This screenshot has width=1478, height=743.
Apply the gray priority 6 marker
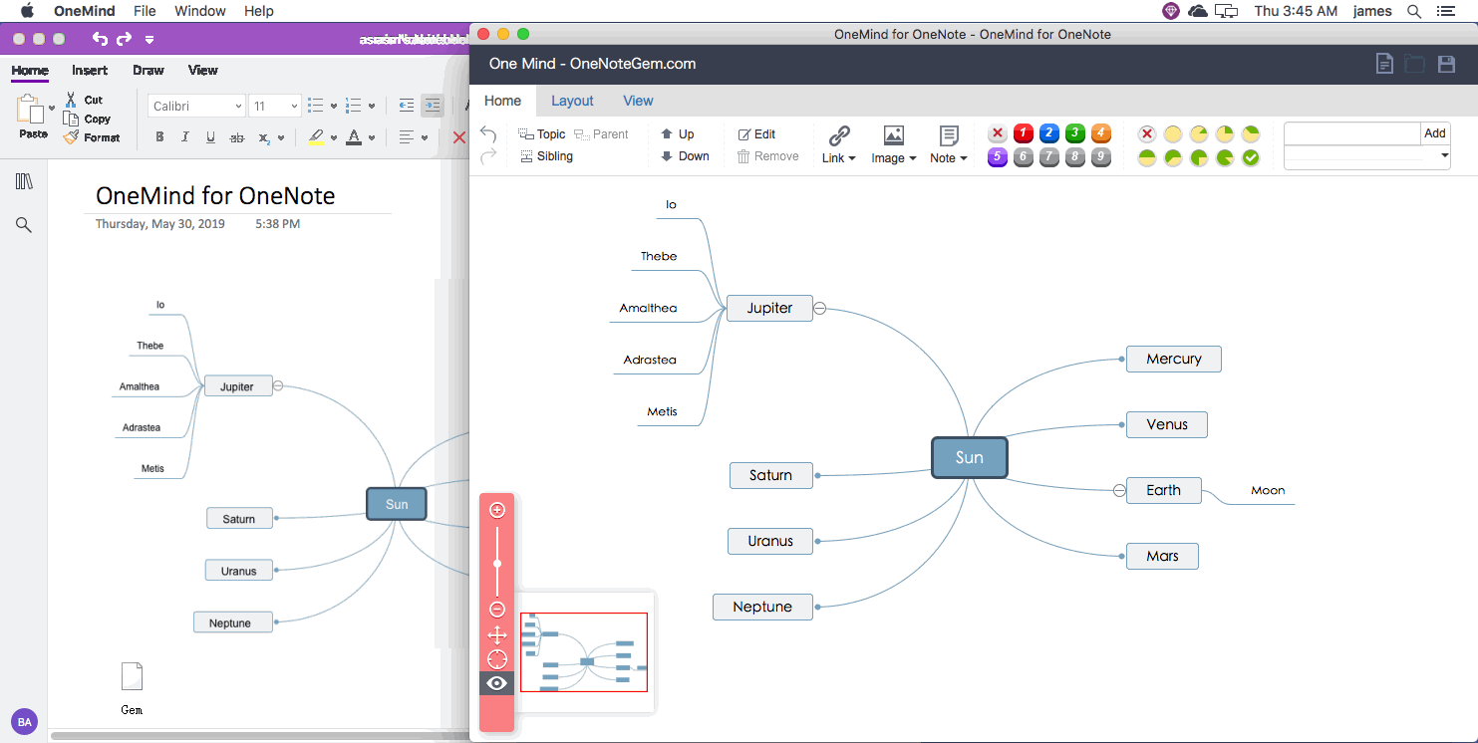tap(1024, 157)
